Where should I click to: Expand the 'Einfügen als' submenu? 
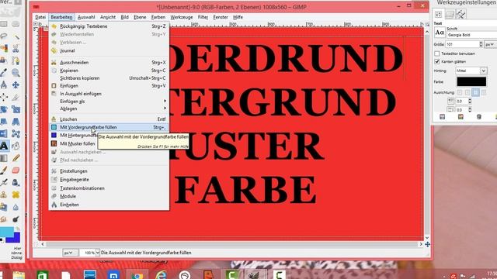[x=109, y=102]
